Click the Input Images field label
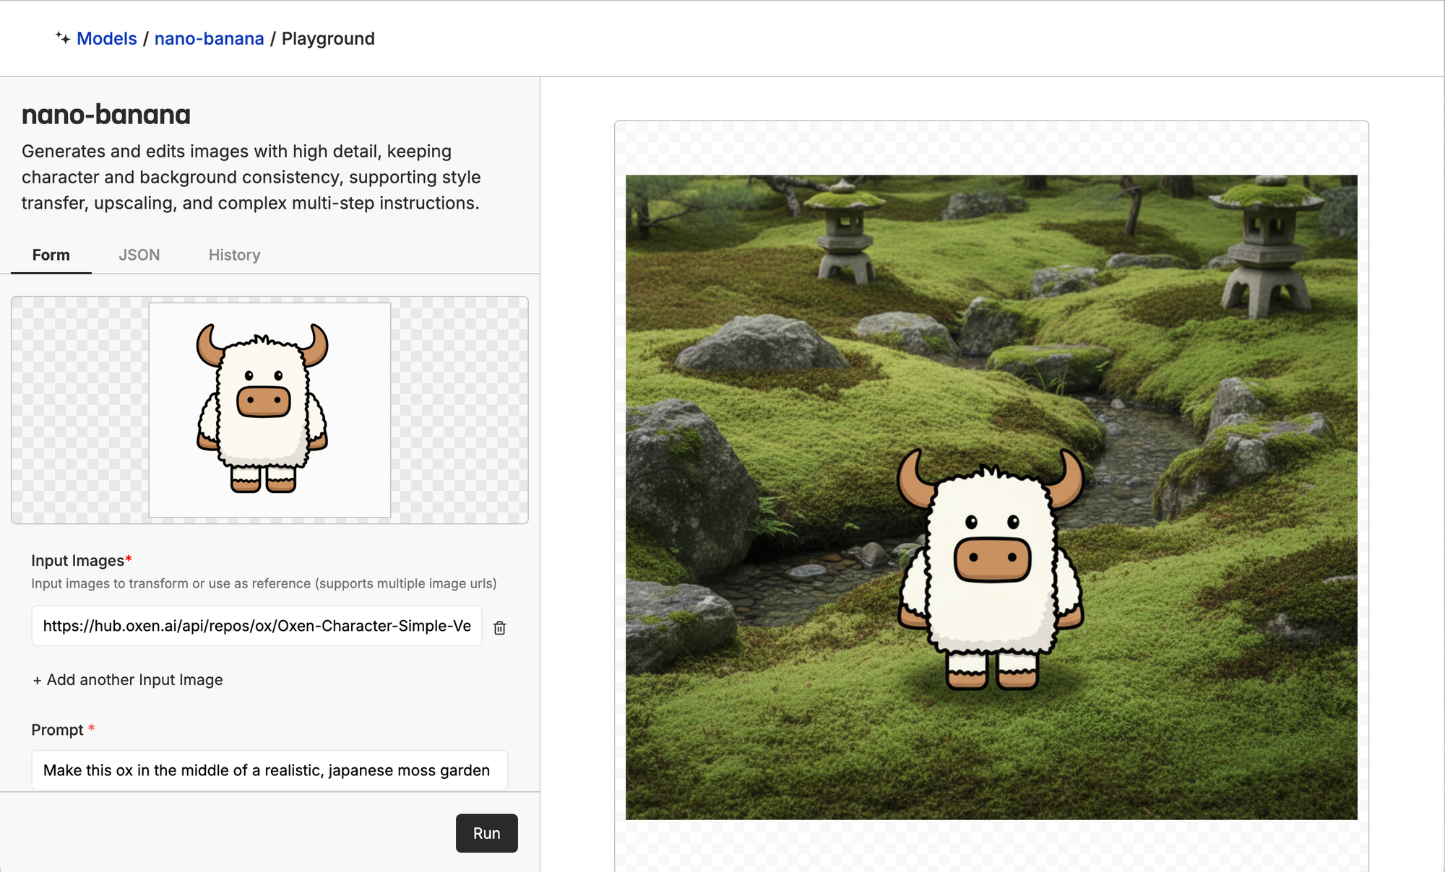This screenshot has height=872, width=1445. click(77, 561)
